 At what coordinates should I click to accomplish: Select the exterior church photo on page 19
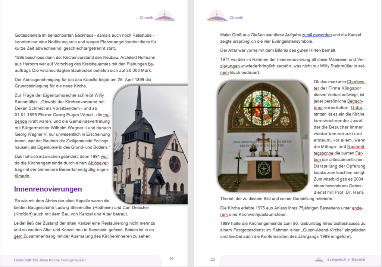coord(150,144)
